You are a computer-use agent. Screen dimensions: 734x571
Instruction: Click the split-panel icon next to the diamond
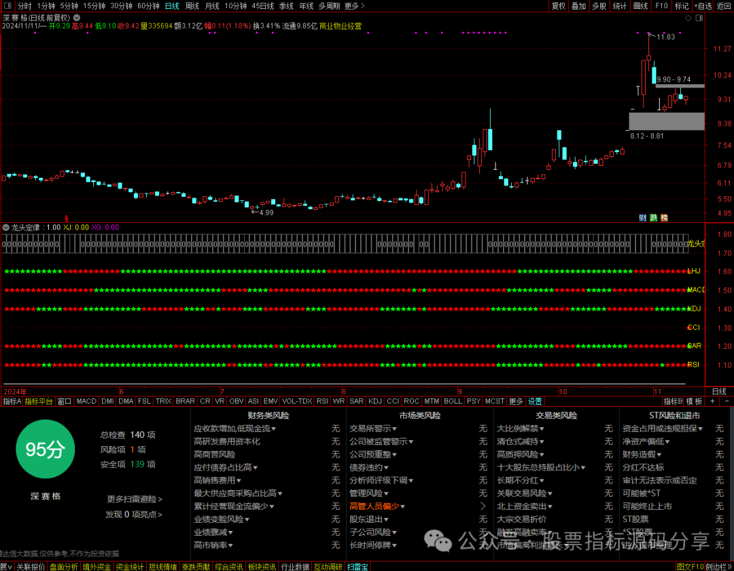pyautogui.click(x=699, y=18)
